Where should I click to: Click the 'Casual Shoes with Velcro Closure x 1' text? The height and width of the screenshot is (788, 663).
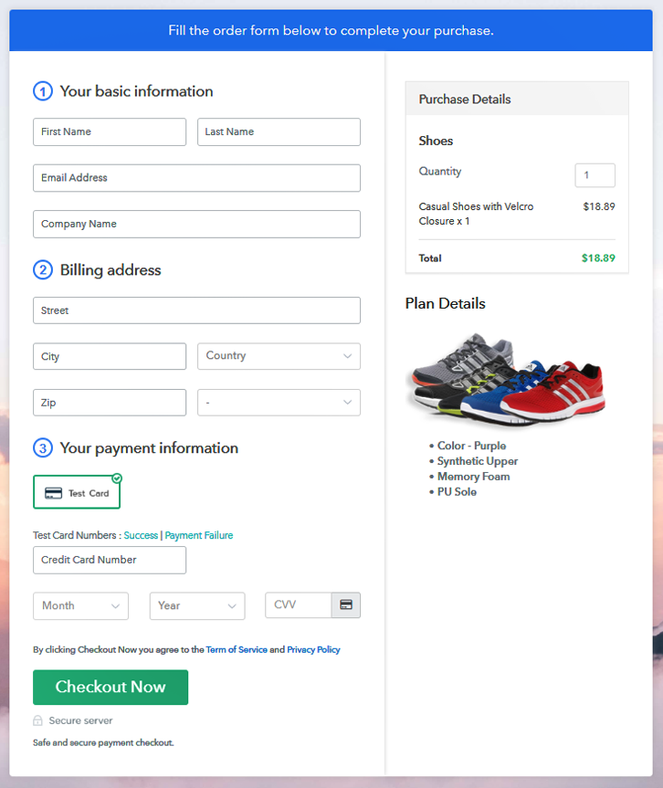pyautogui.click(x=476, y=214)
